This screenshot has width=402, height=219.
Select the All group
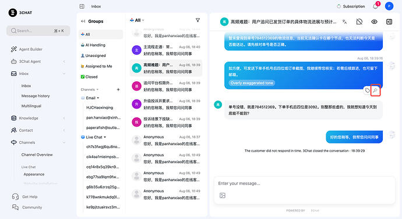(101, 34)
